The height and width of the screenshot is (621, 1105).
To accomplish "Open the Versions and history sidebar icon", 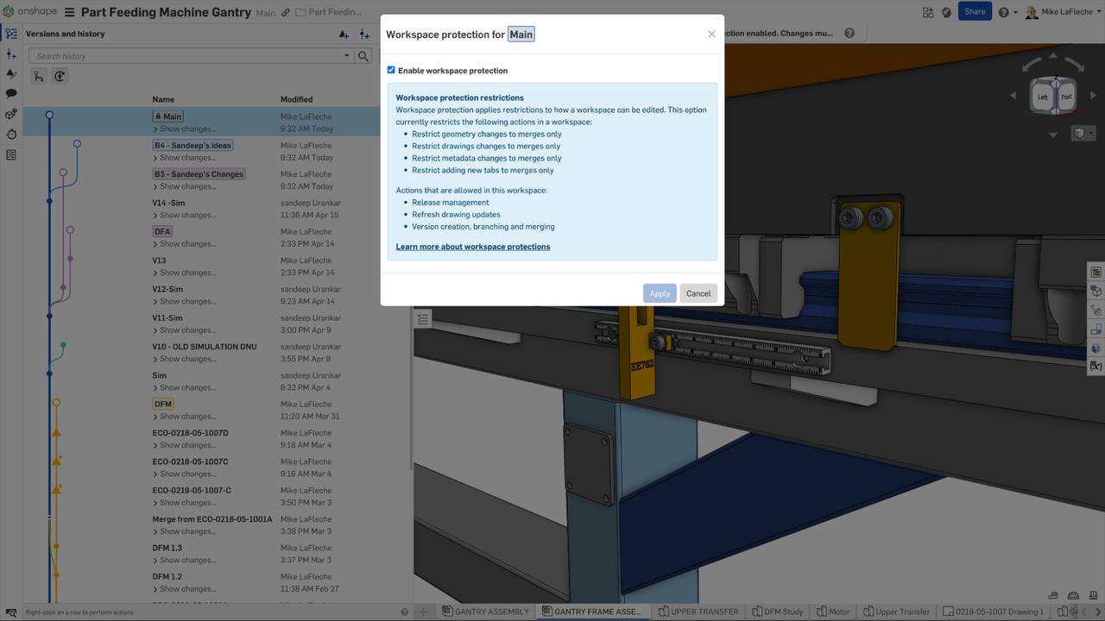I will point(11,34).
